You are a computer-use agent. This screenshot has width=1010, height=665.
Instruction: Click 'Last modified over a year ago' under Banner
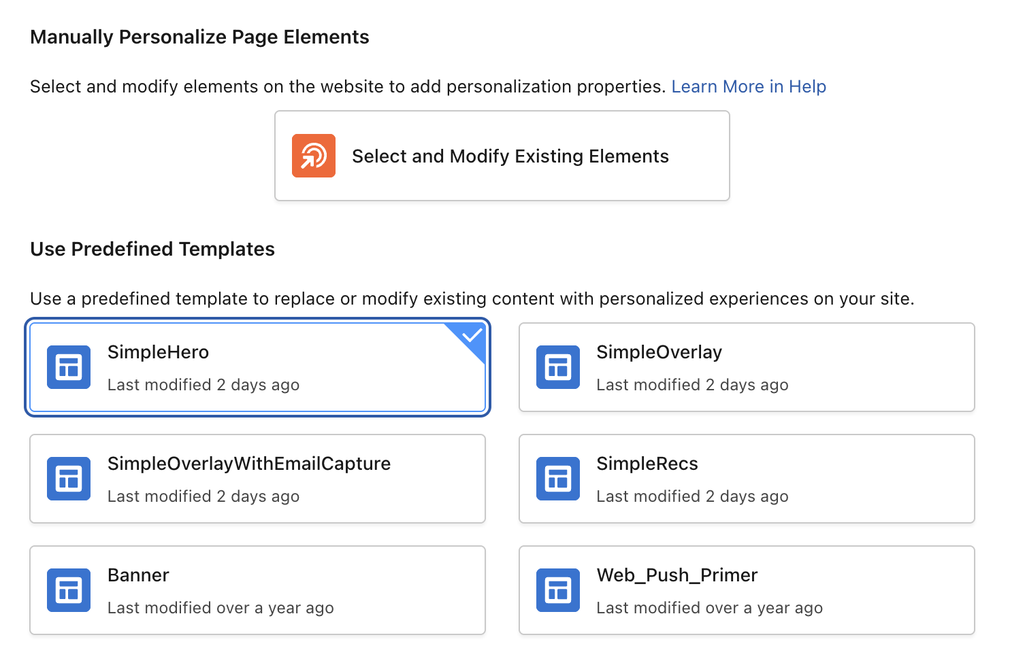pos(221,607)
